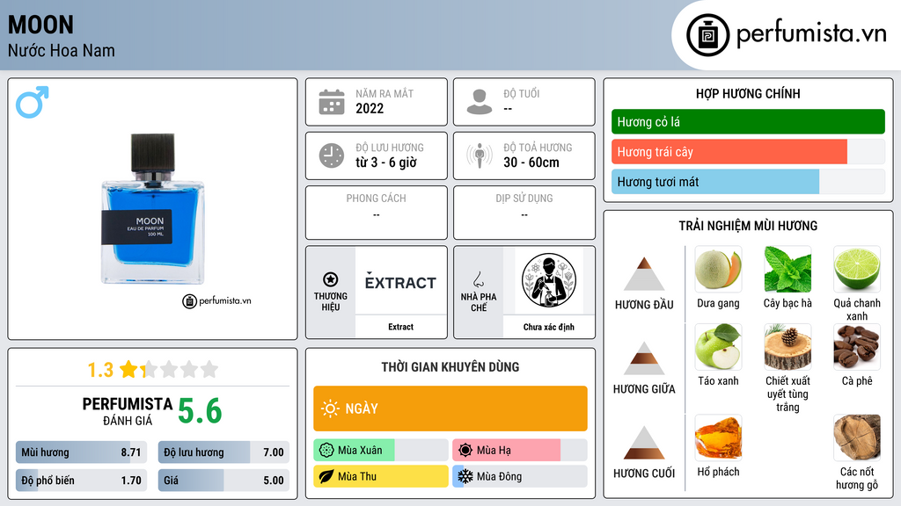Click the green 5.6 Perfumista score
The width and height of the screenshot is (901, 506).
click(200, 411)
